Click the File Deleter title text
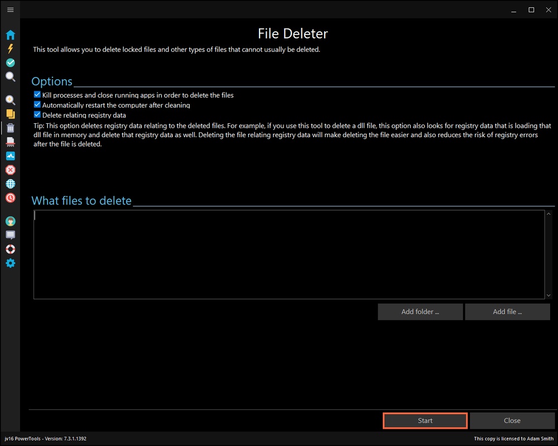This screenshot has height=446, width=558. point(293,34)
